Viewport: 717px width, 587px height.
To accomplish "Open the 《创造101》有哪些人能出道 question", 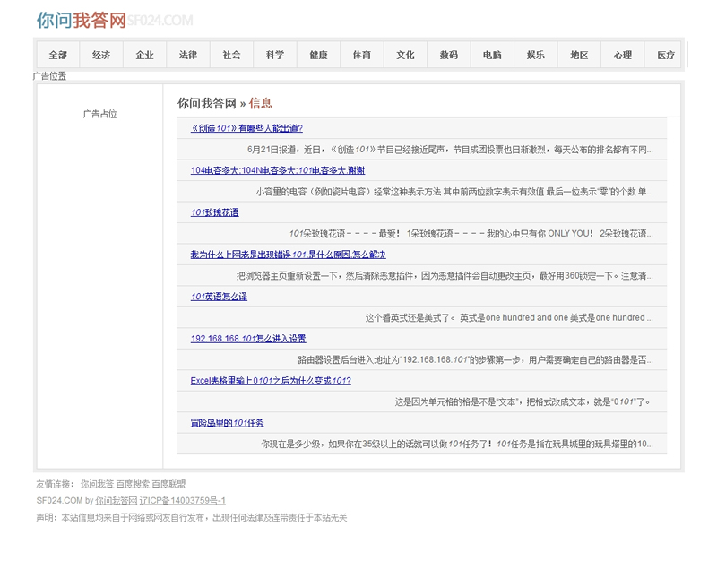I will (x=246, y=128).
